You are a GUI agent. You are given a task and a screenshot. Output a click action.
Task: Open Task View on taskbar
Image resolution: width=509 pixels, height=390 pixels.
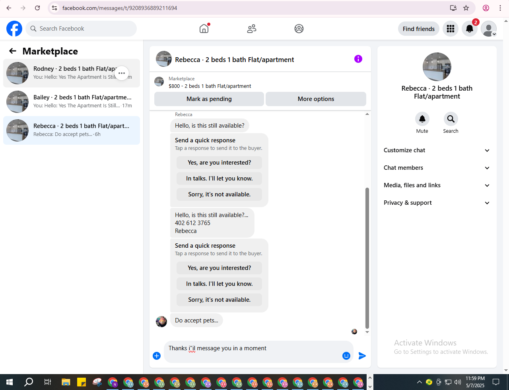[x=47, y=382]
